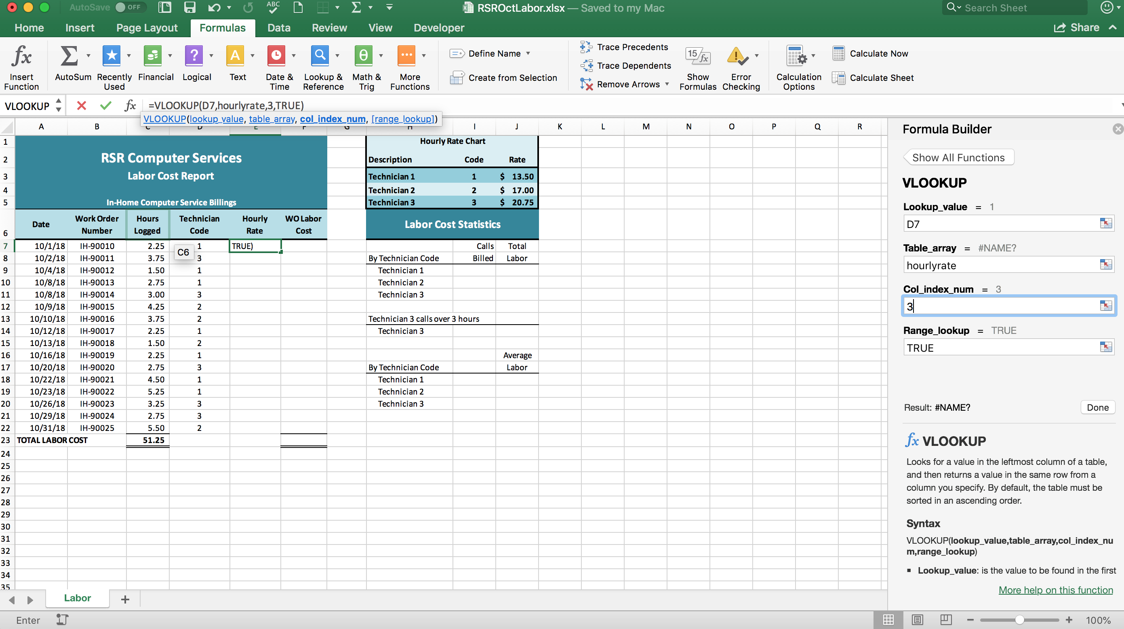Click the Trace Precedents icon

586,47
